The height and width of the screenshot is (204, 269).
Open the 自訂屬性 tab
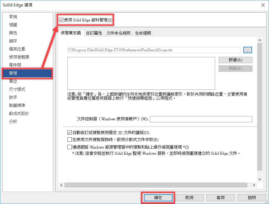[94, 33]
